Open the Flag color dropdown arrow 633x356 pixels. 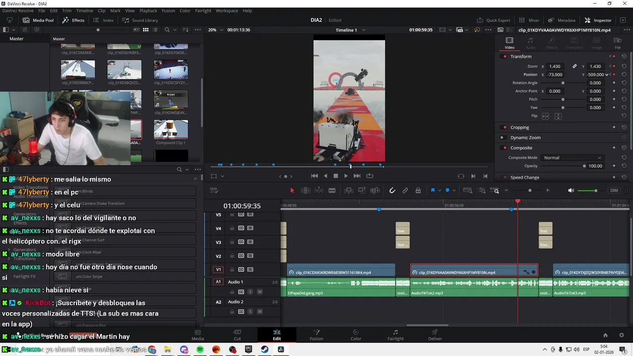coord(439,191)
